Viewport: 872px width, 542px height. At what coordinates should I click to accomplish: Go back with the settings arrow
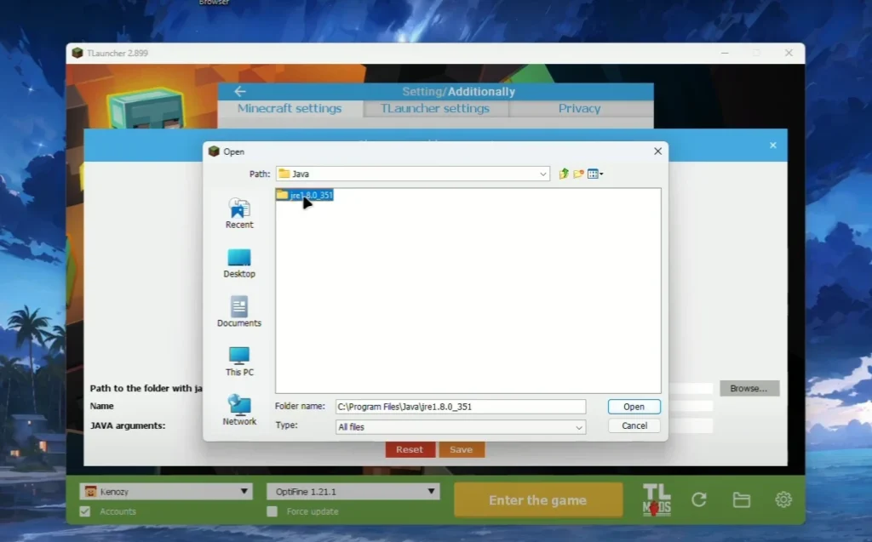point(239,91)
